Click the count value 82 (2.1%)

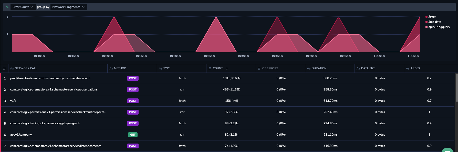pos(232,135)
